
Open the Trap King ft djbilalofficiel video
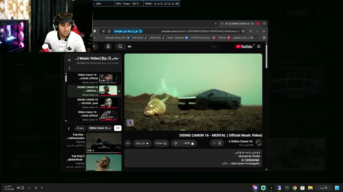tap(104, 162)
